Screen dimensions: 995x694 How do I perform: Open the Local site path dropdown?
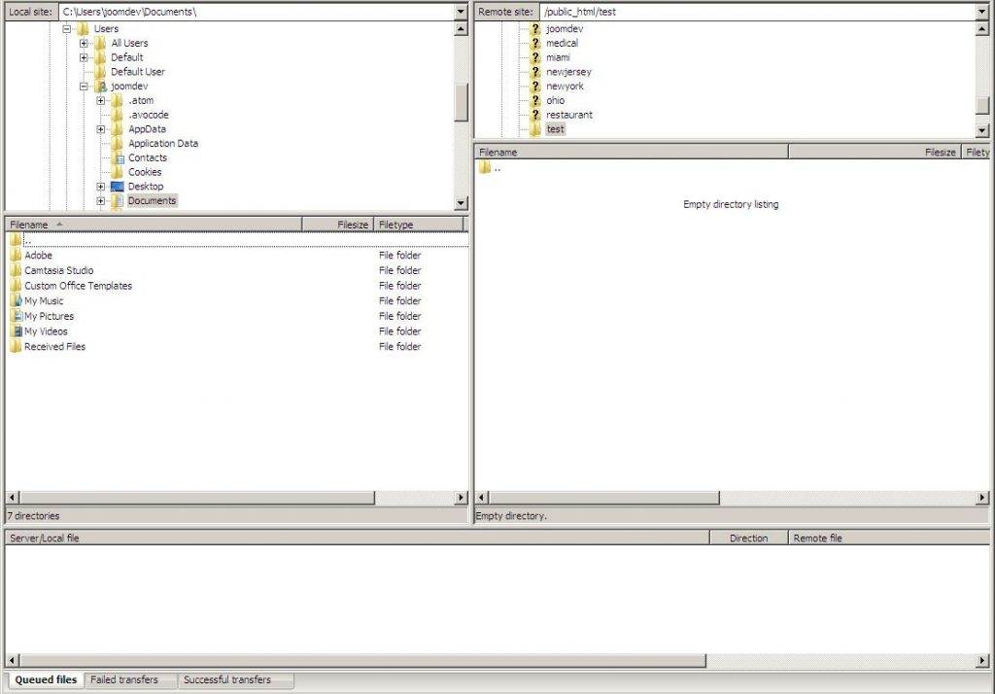(461, 12)
